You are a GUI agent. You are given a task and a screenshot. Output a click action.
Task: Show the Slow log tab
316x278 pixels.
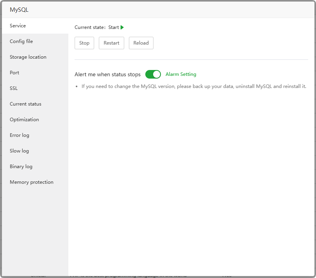tap(19, 151)
